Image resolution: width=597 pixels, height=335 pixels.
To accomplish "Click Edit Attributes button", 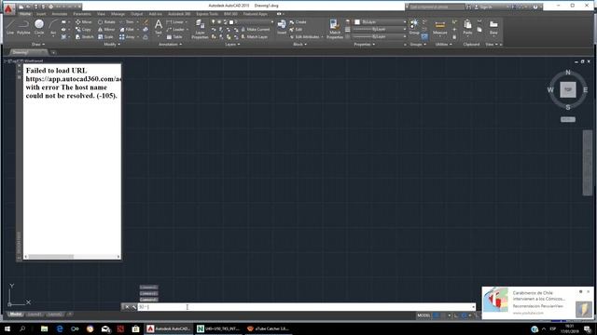I will 307,37.
